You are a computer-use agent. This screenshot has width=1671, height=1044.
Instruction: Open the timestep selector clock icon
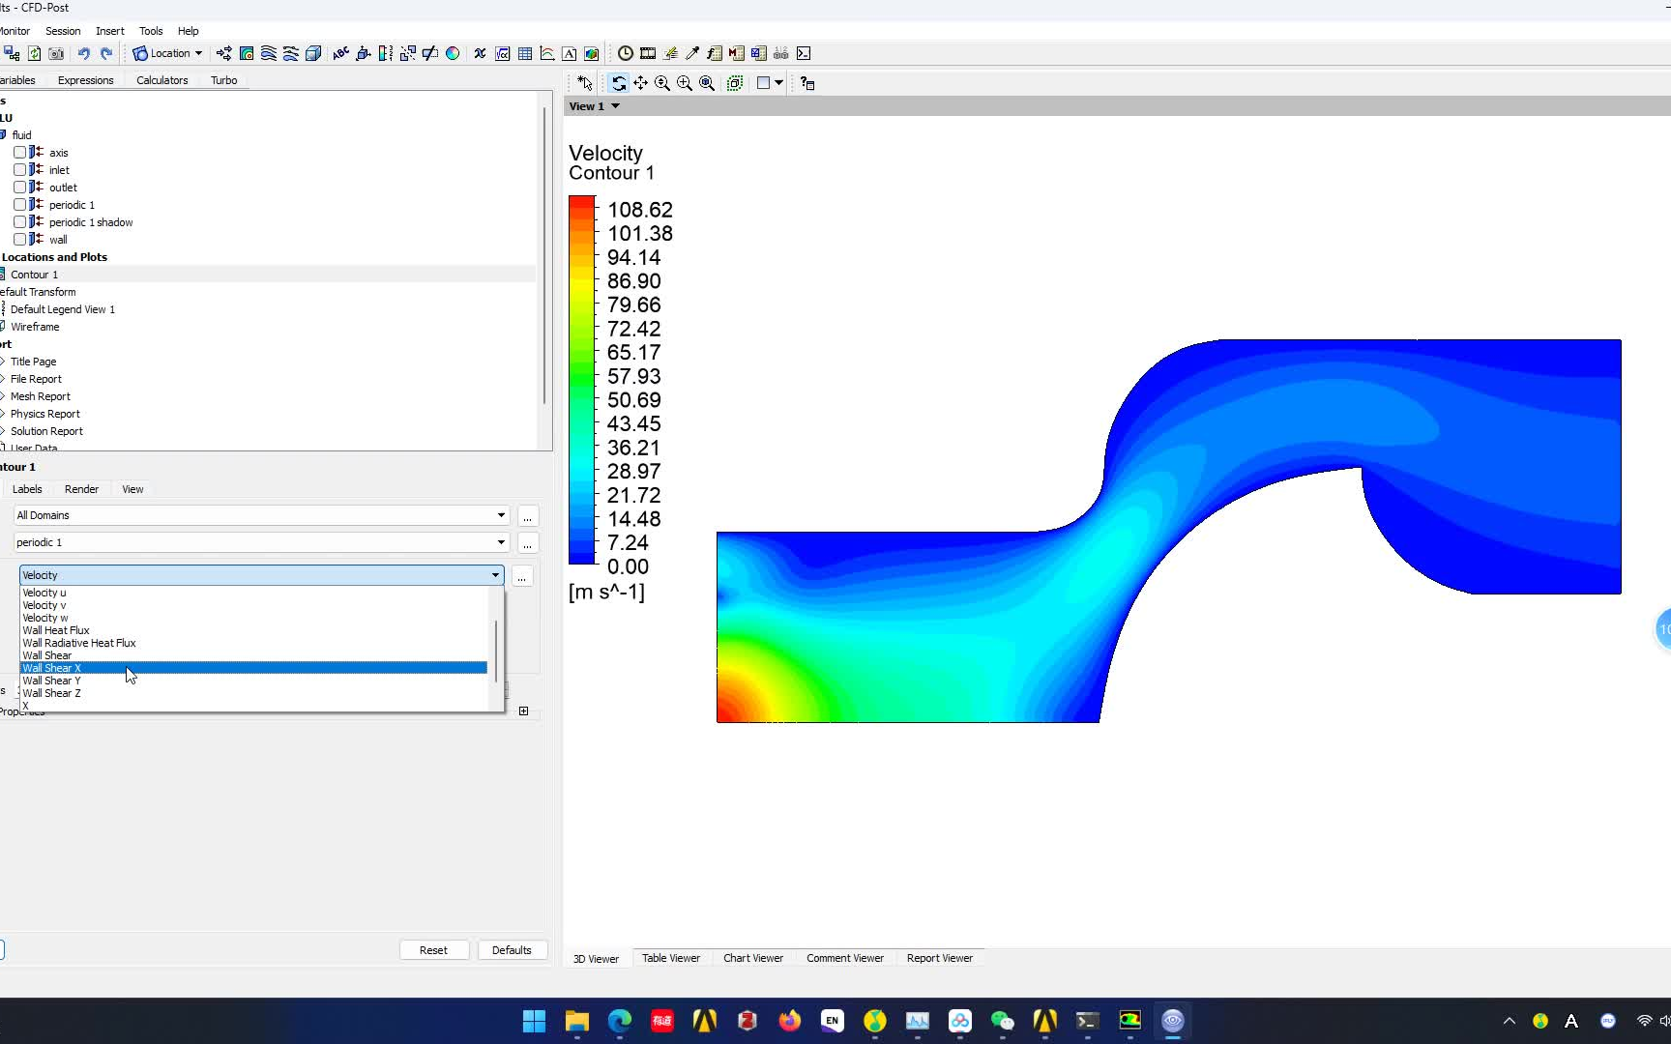point(626,54)
